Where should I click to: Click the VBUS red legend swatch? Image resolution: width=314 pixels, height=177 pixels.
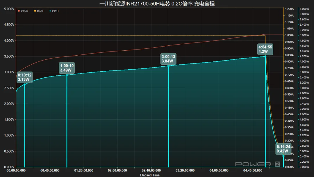[x=19, y=11]
